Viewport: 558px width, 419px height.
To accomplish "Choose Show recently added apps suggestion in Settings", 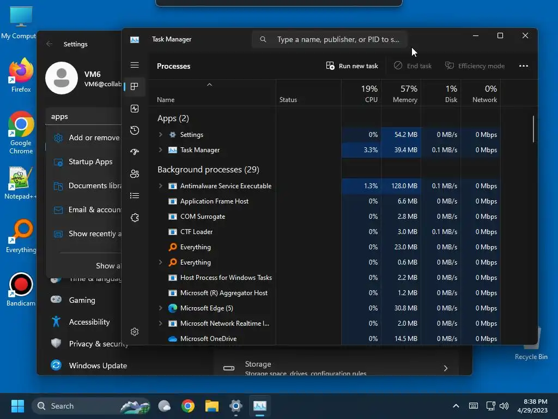I will (84, 234).
